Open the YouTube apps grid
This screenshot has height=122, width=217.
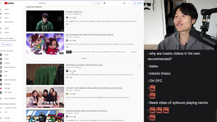(x=124, y=3)
